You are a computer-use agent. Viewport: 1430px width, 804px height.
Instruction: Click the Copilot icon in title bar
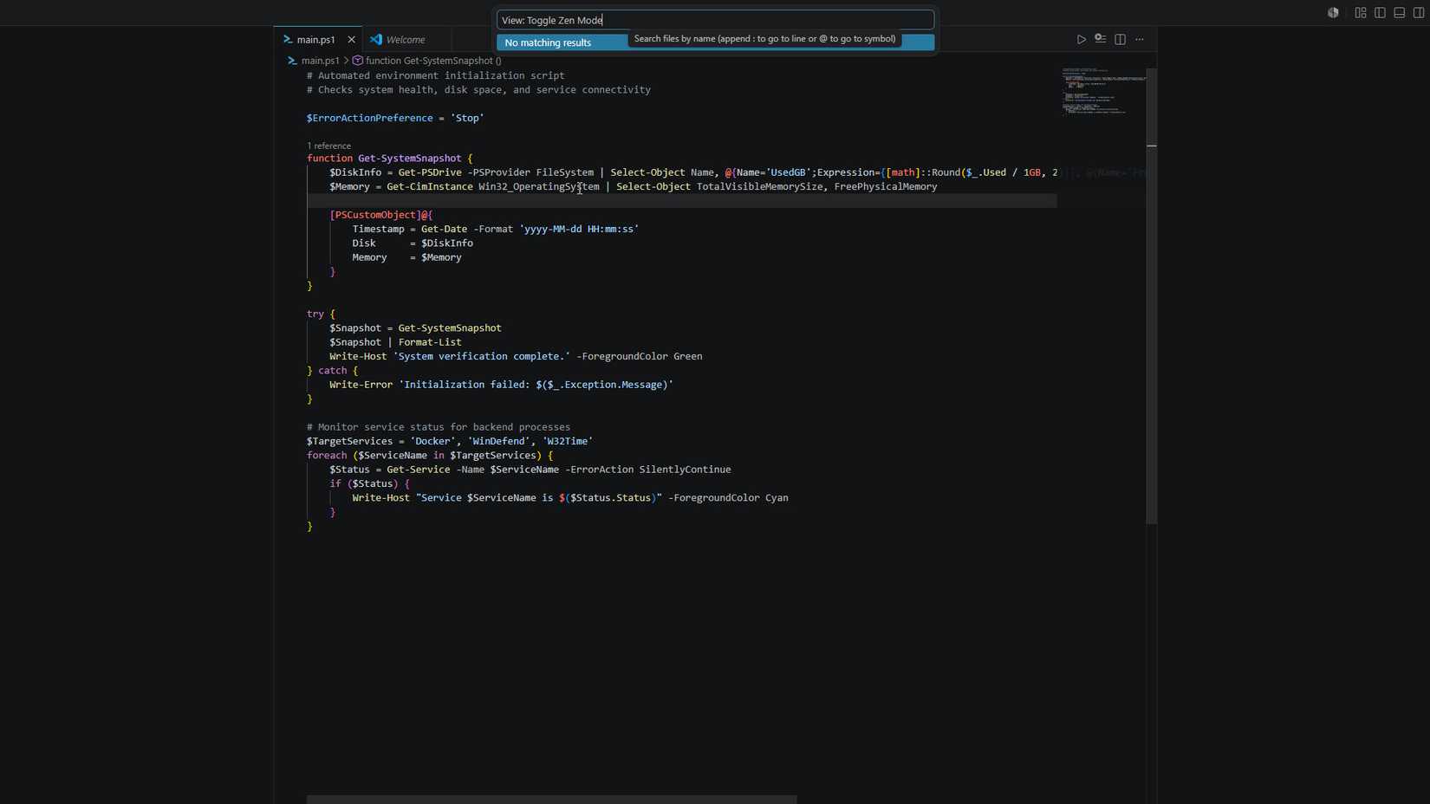tap(1333, 12)
